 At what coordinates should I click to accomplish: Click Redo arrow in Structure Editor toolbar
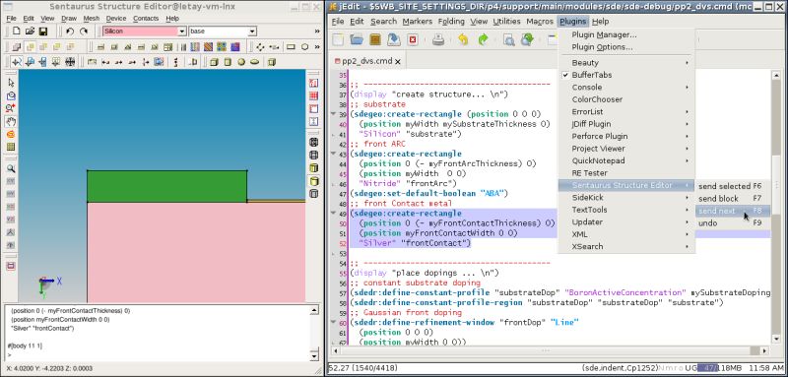84,31
